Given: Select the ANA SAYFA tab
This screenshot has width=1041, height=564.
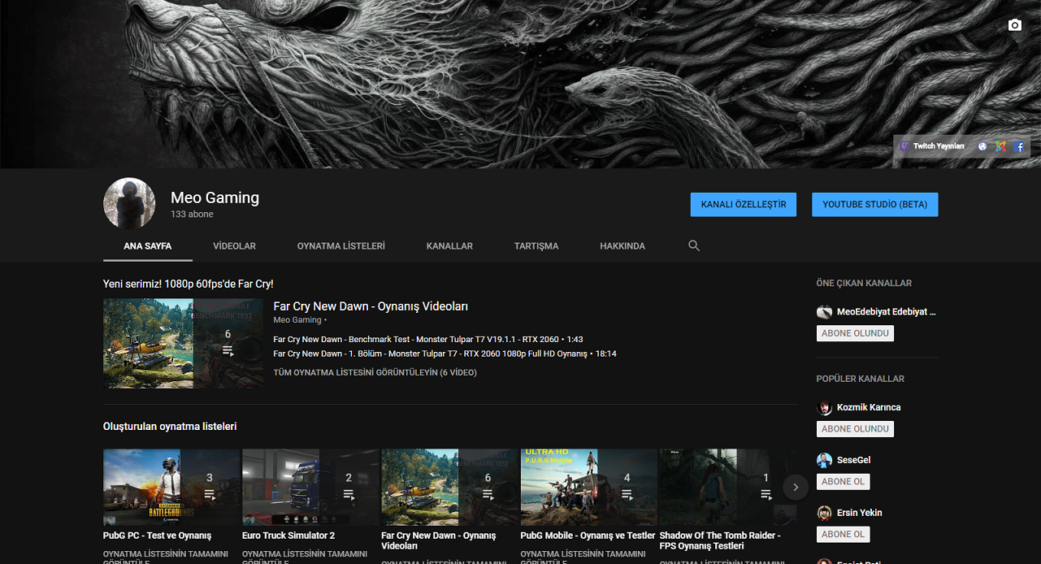Looking at the screenshot, I should coord(148,246).
